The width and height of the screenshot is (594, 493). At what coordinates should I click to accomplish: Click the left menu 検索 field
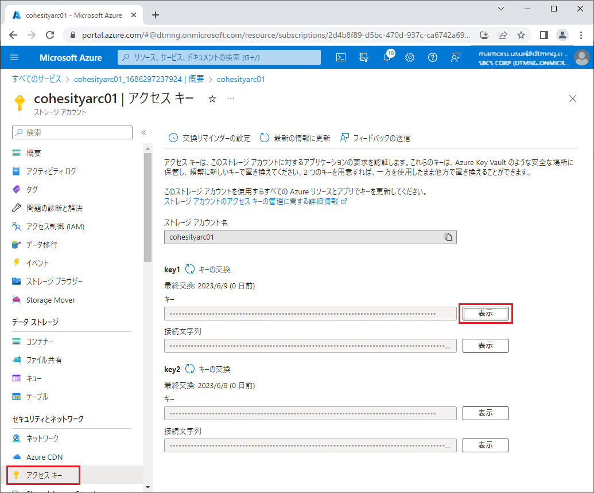point(72,132)
